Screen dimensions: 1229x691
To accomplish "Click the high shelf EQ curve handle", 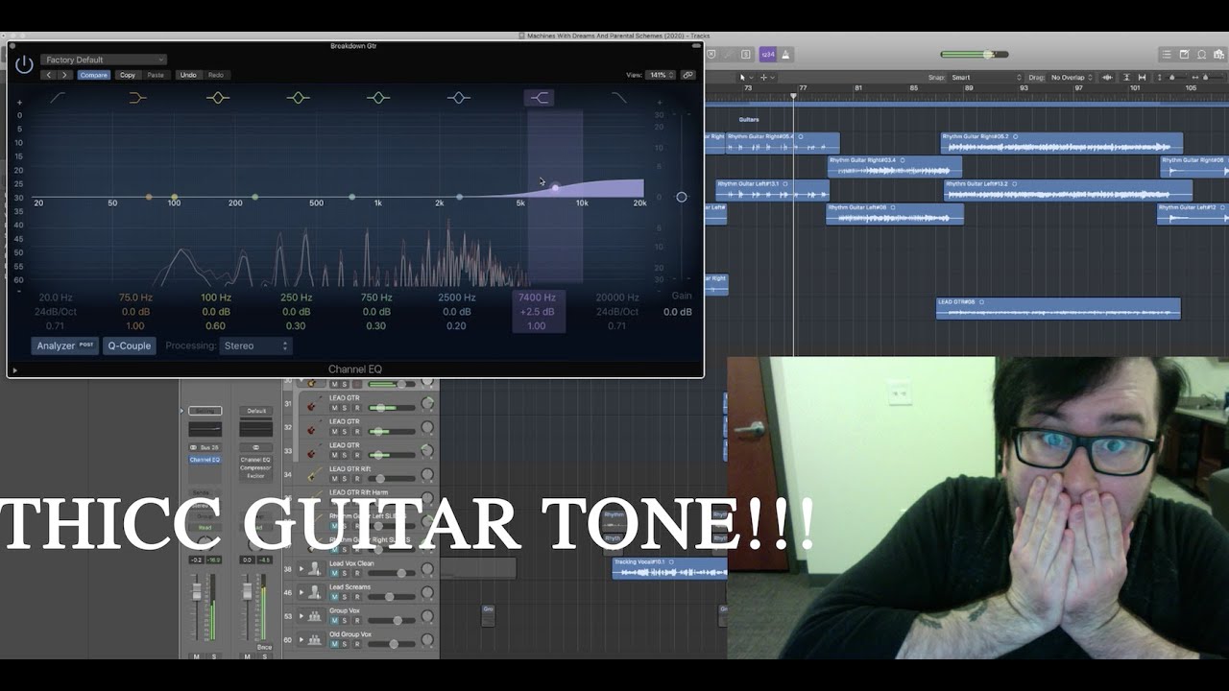I will pyautogui.click(x=555, y=187).
